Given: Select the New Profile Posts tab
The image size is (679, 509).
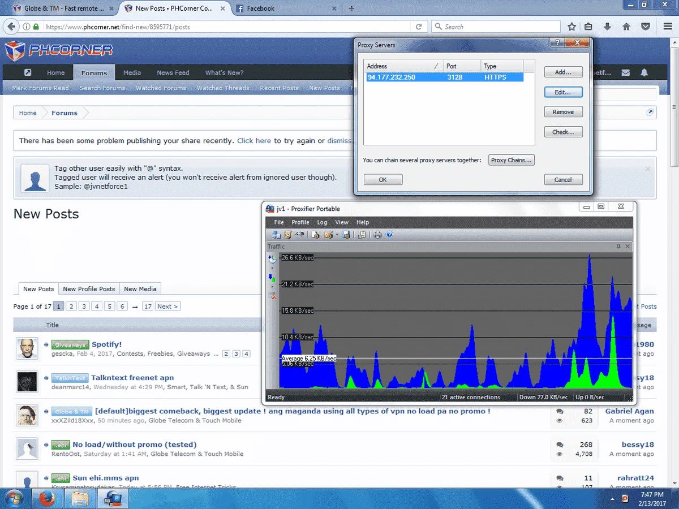Looking at the screenshot, I should (89, 289).
